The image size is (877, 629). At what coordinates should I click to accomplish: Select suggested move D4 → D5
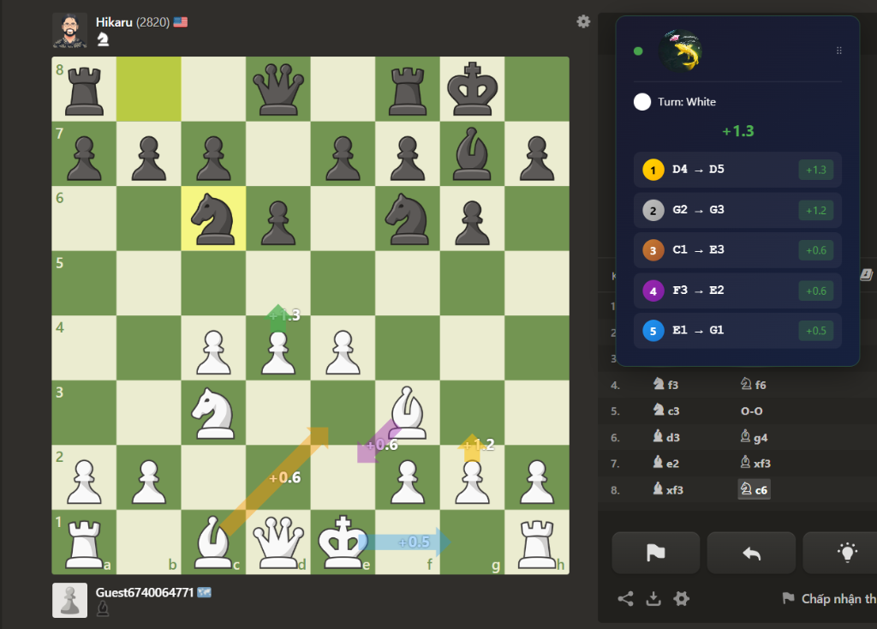pos(737,170)
